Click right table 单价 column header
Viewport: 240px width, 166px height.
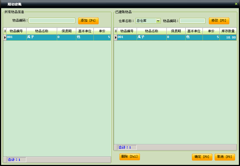coord(211,31)
